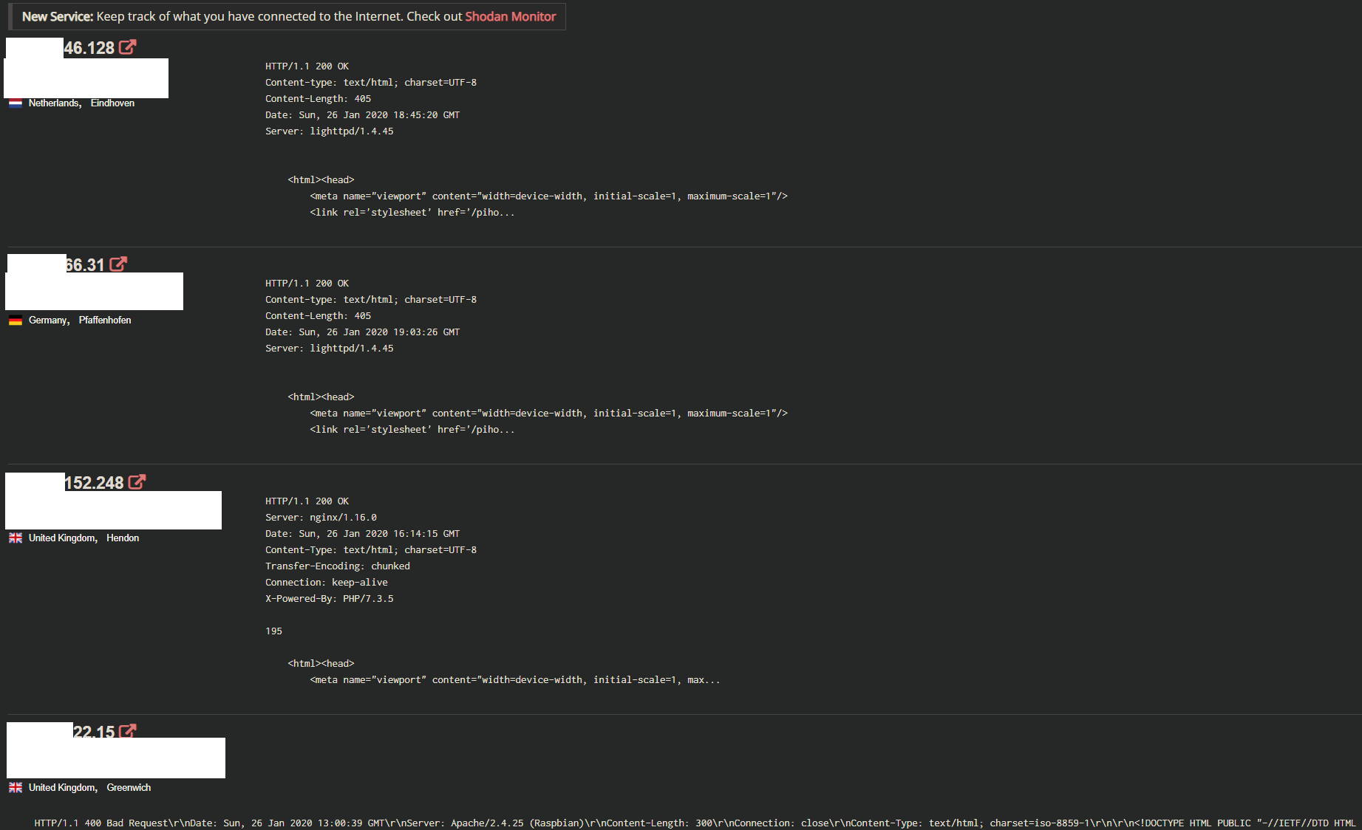Screen dimensions: 1362x830
Task: Open external link icon beside 152.248
Action: pyautogui.click(x=137, y=482)
